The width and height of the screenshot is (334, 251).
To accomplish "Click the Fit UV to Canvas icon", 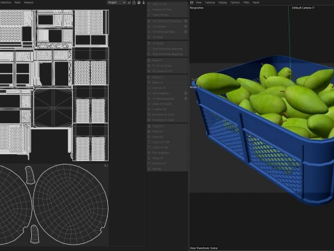I will click(x=149, y=66).
